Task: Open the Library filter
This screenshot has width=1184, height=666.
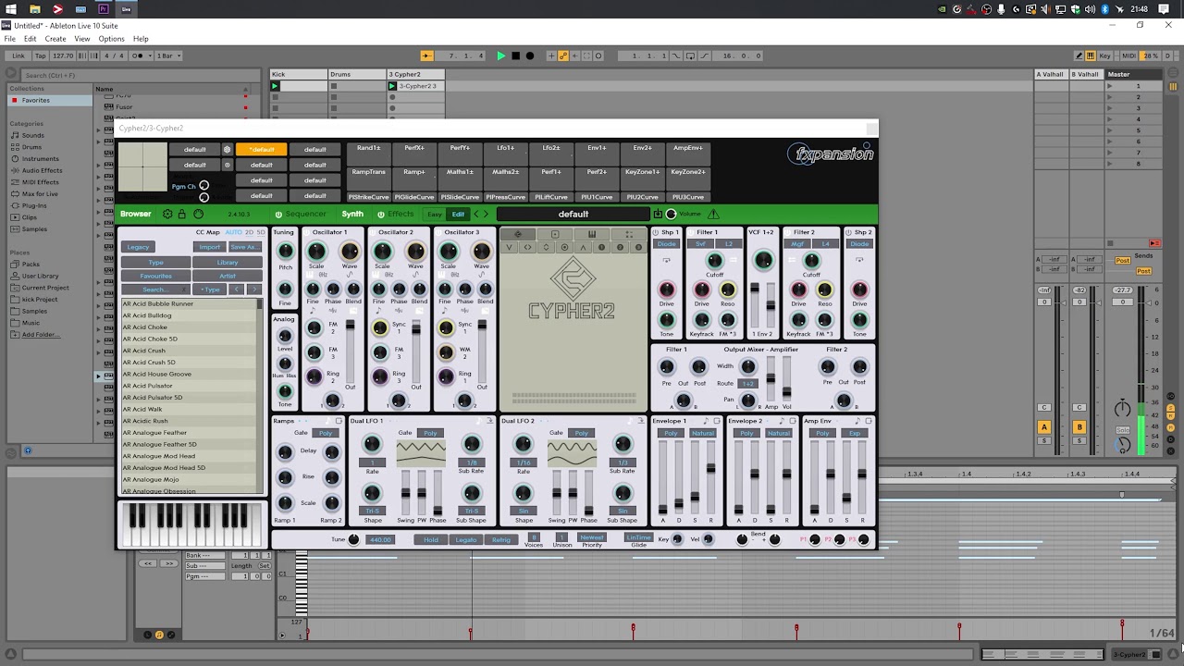Action: coord(228,263)
